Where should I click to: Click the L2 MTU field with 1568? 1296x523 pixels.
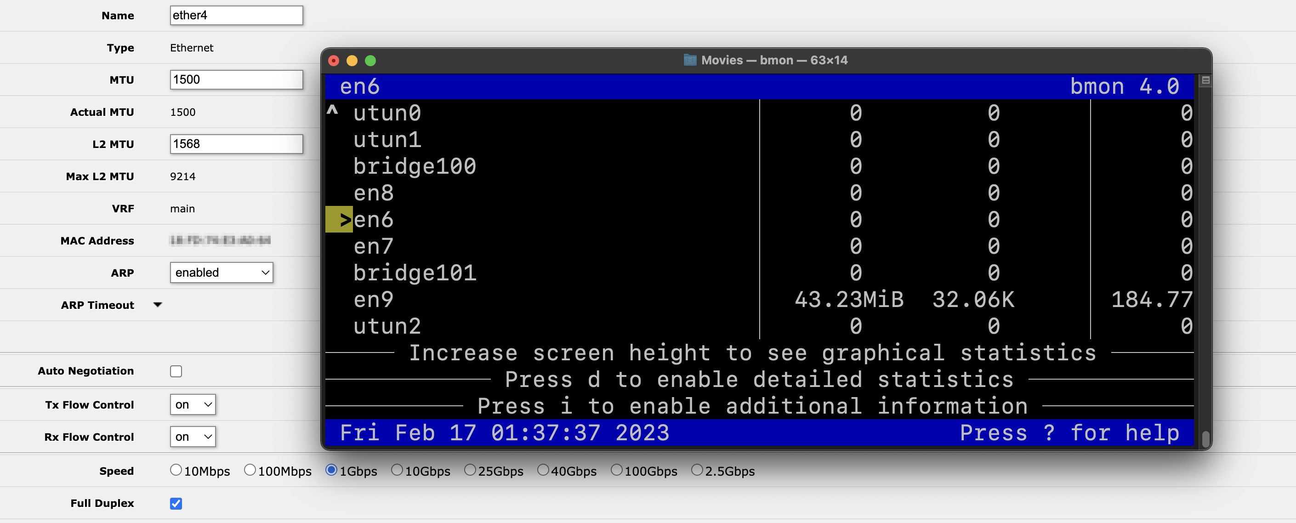click(237, 144)
